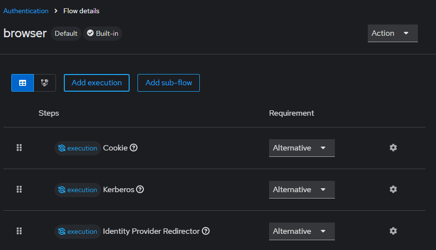Go back to Authentication breadcrumb link
Image resolution: width=436 pixels, height=250 pixels.
pos(26,11)
